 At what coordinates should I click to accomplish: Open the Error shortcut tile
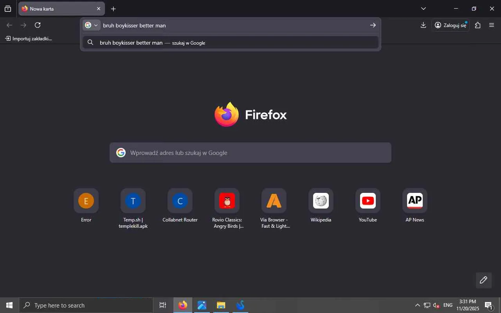[x=86, y=206]
